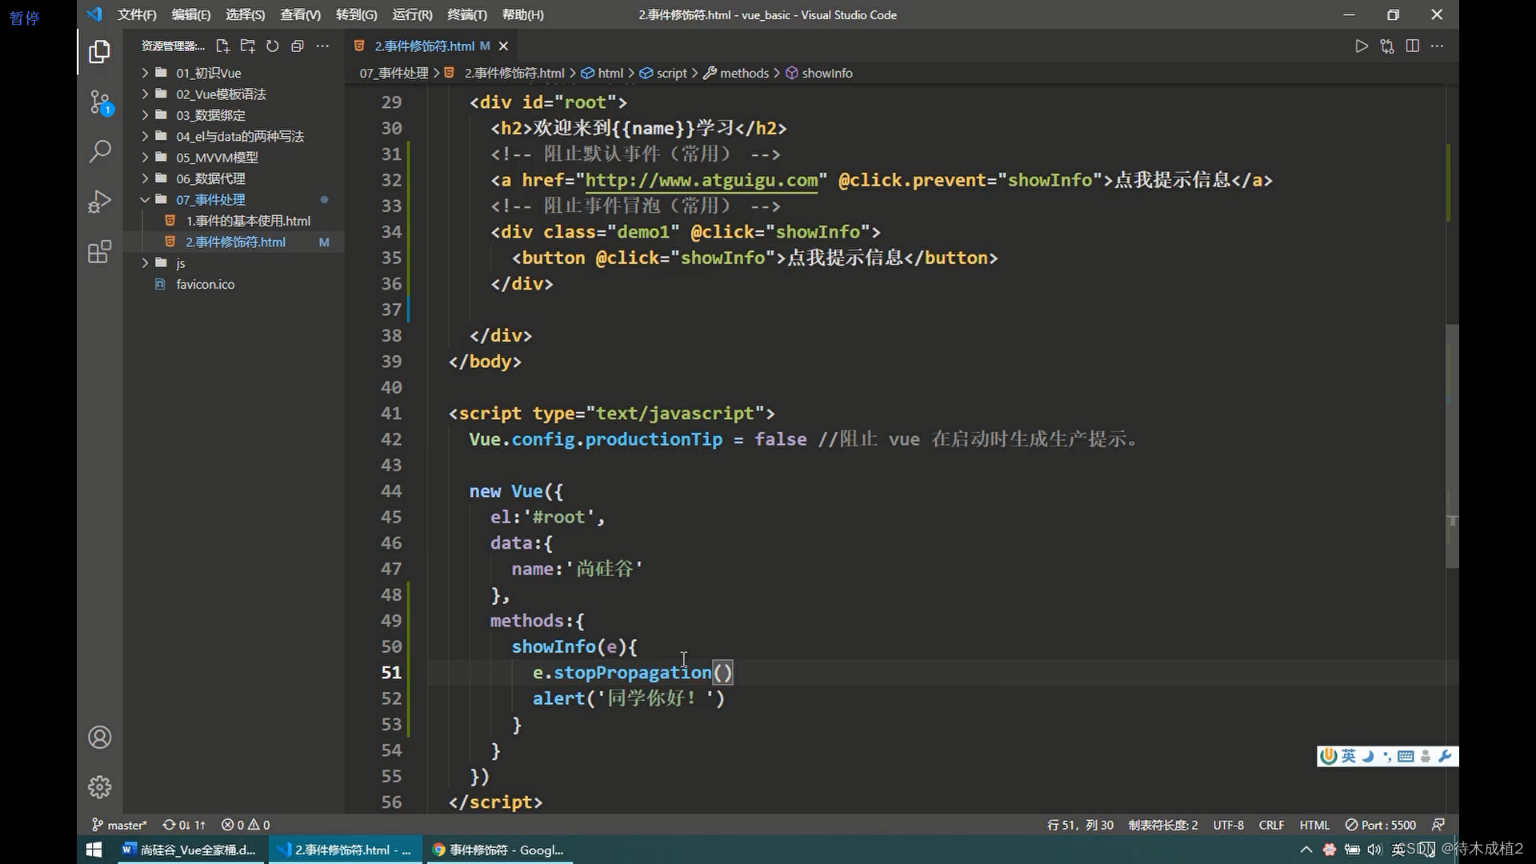Open the 文件(F) menu
The height and width of the screenshot is (864, 1536).
click(x=137, y=14)
